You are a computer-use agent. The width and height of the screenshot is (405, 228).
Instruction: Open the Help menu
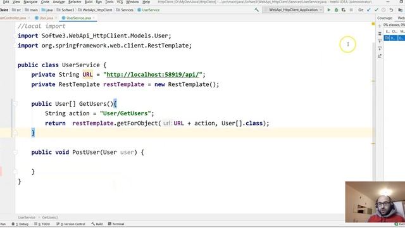pos(146,2)
